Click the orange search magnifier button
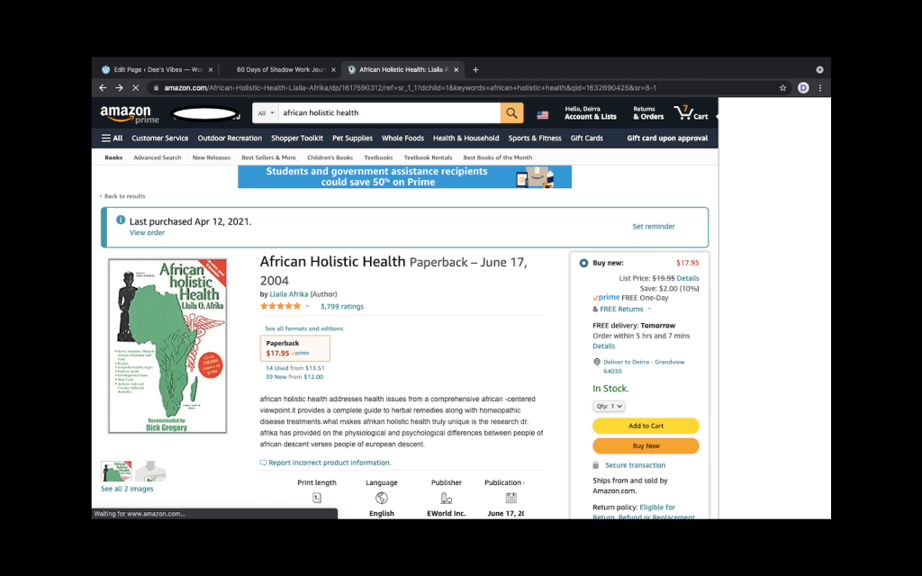Viewport: 922px width, 576px height. click(x=511, y=112)
